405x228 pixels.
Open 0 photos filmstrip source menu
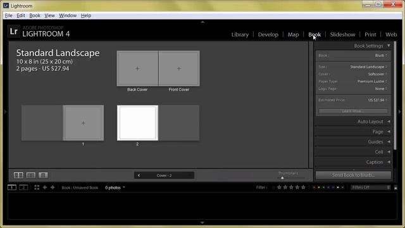(x=115, y=187)
